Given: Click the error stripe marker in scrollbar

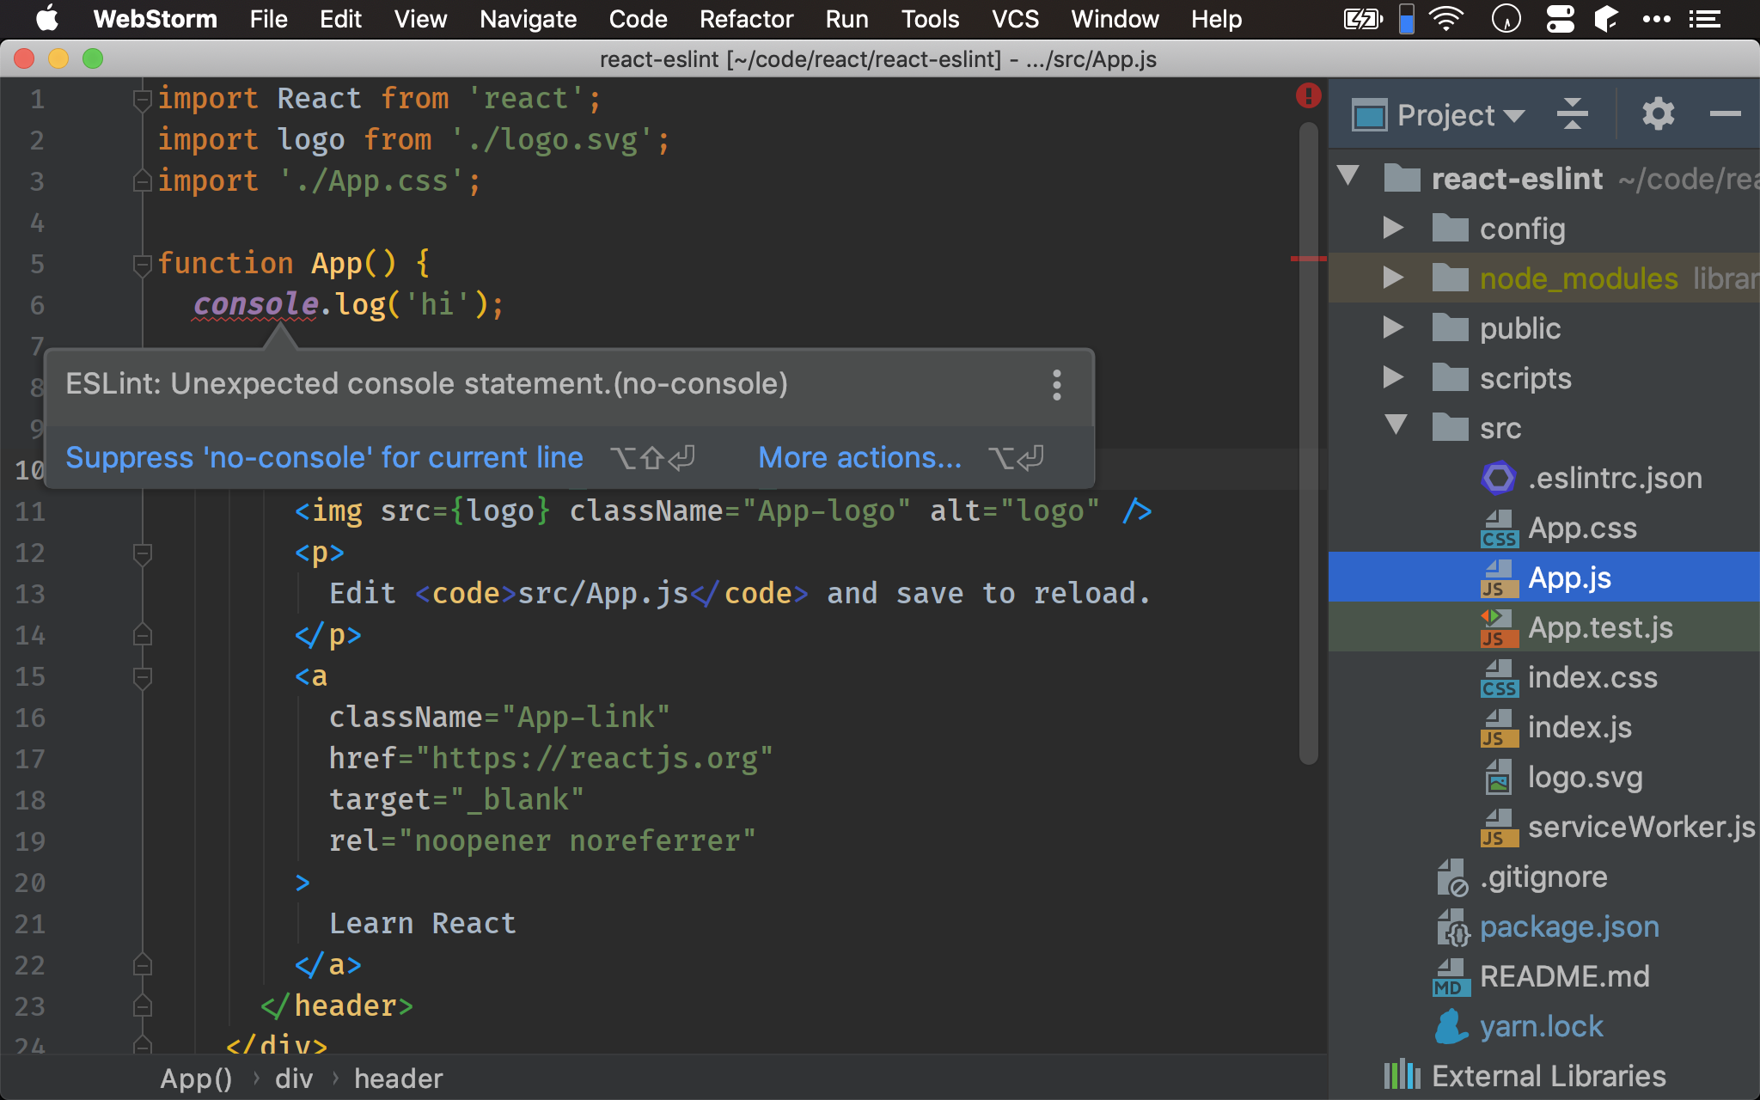Looking at the screenshot, I should [1308, 258].
